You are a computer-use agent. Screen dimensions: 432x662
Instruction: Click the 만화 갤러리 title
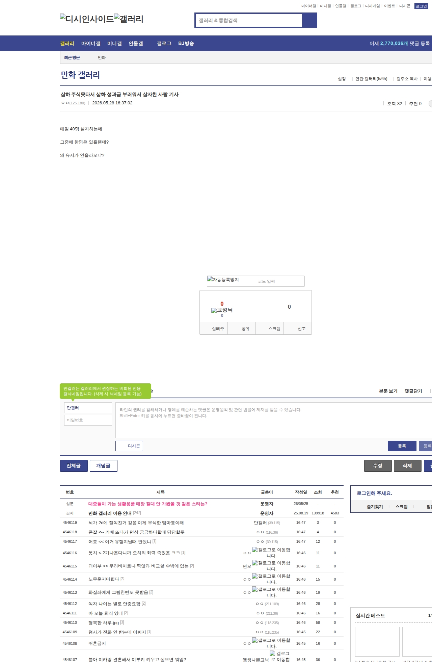pyautogui.click(x=80, y=75)
